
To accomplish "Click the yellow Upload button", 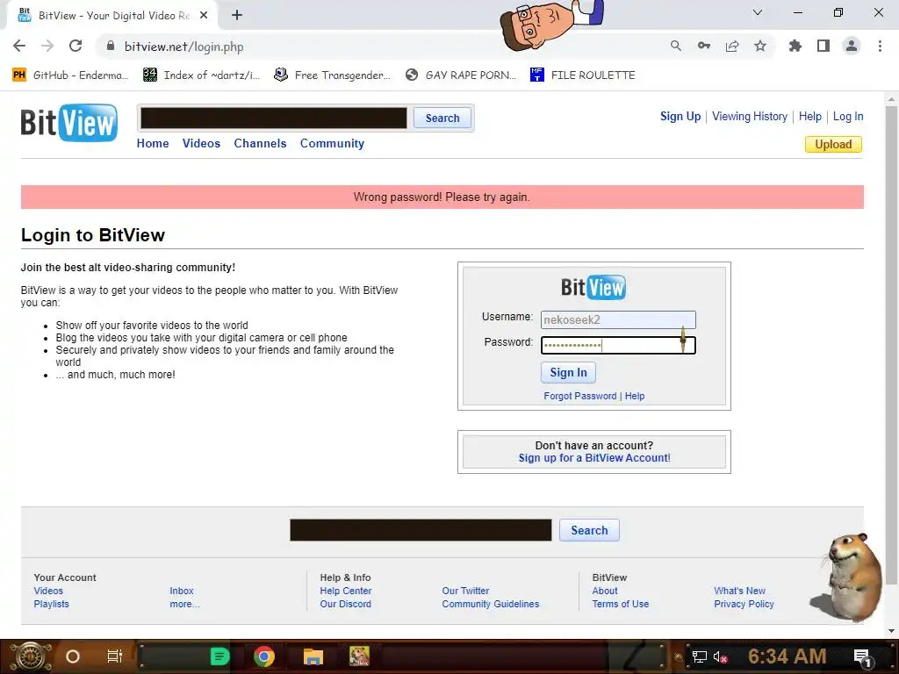I will click(833, 145).
